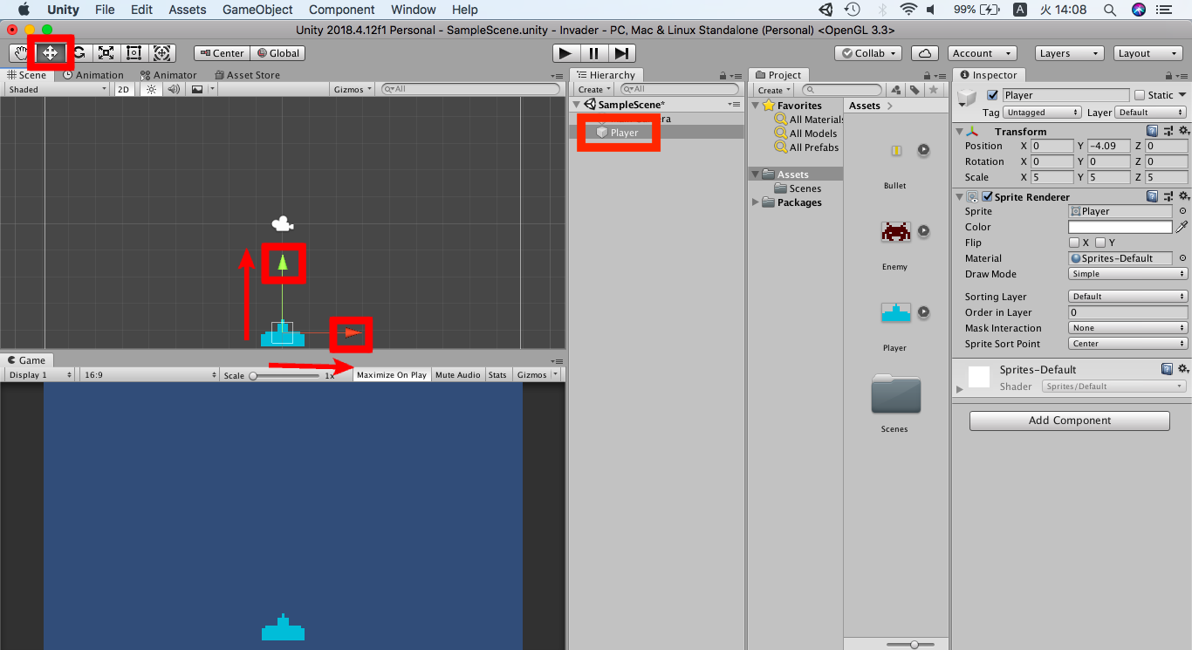1192x650 pixels.
Task: Switch to the Animation tab
Action: (92, 75)
